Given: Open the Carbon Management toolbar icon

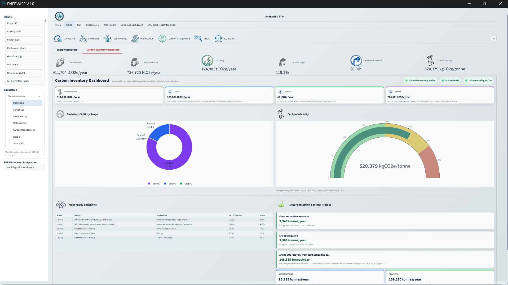Looking at the screenshot, I should pos(162,39).
